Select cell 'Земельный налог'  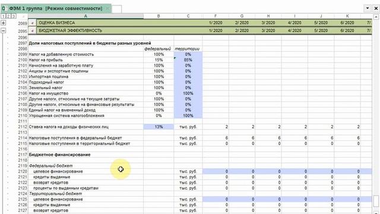[x=85, y=88]
